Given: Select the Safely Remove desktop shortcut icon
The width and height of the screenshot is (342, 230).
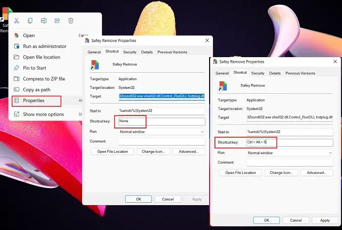Looking at the screenshot, I should (x=5, y=20).
